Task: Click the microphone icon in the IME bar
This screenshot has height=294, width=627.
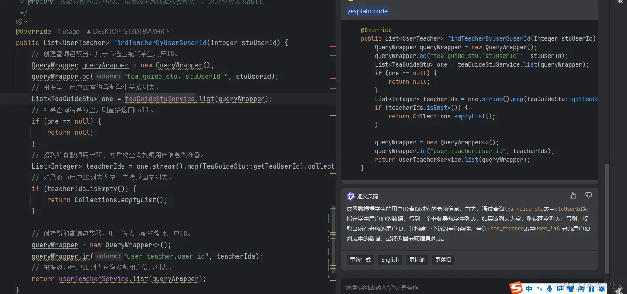Action: [549, 288]
